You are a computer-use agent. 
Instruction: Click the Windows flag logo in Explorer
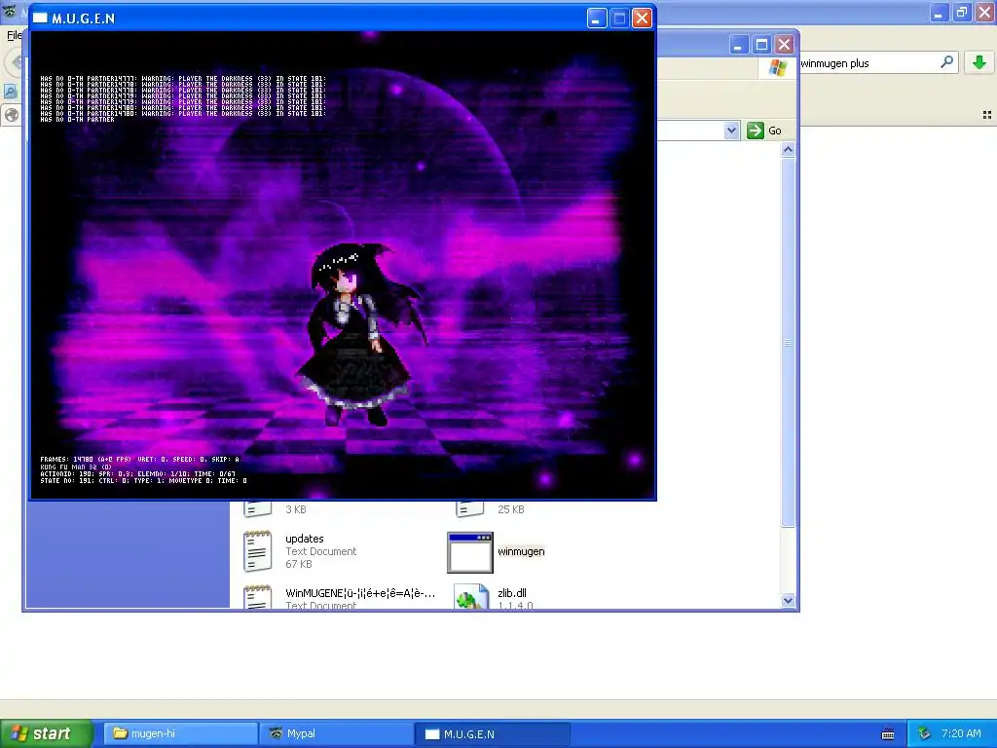click(776, 67)
